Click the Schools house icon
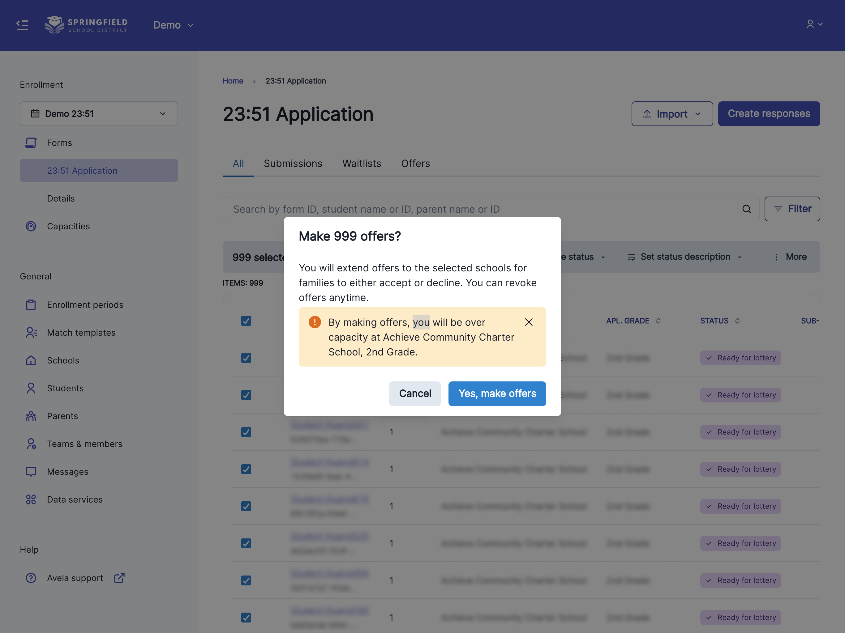This screenshot has height=633, width=845. click(31, 360)
